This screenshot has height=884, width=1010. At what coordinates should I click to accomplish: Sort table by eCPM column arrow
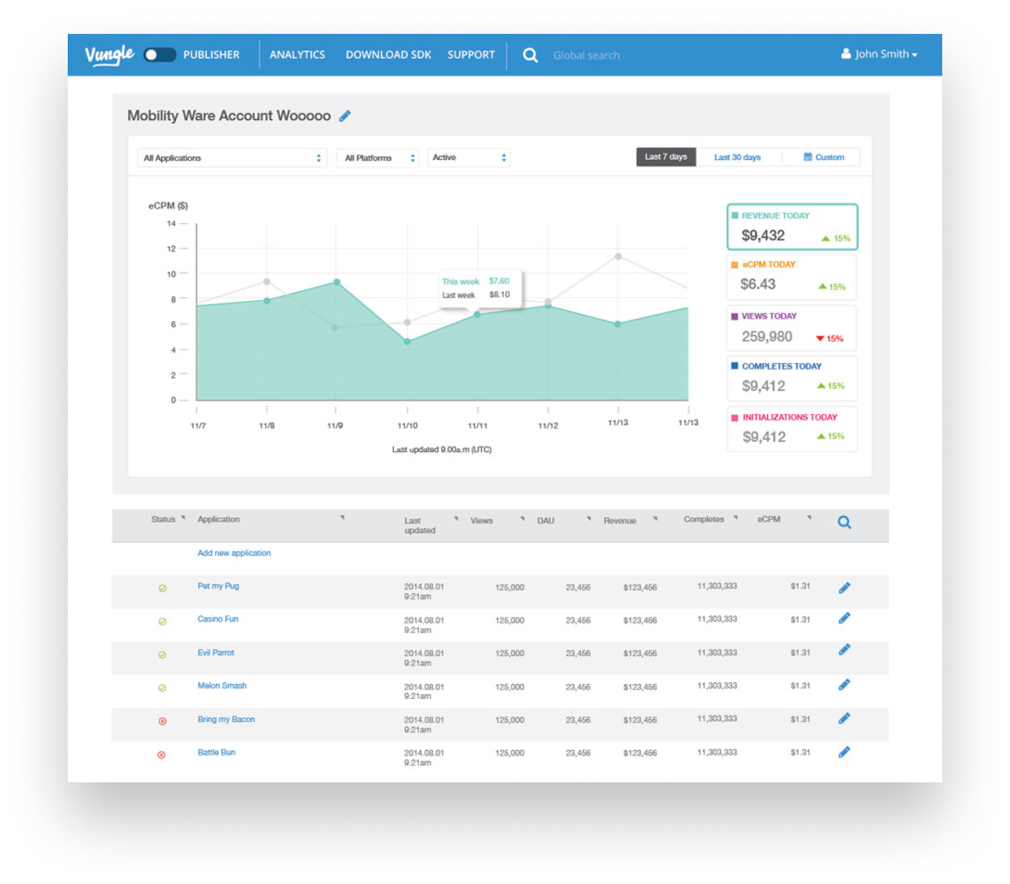(x=809, y=518)
